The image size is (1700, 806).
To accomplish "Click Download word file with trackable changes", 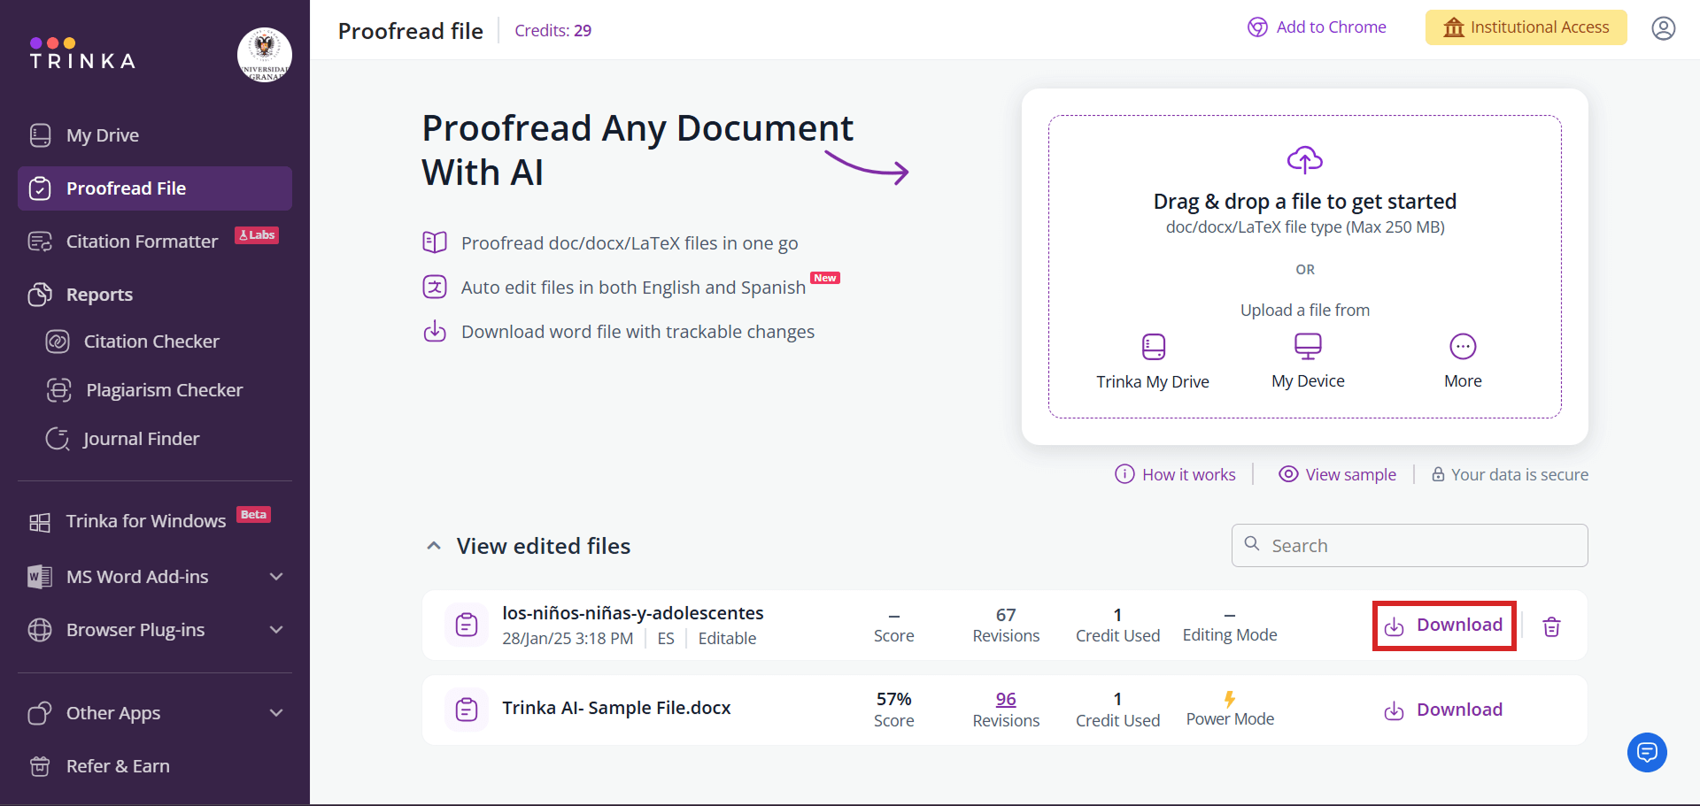I will [637, 332].
